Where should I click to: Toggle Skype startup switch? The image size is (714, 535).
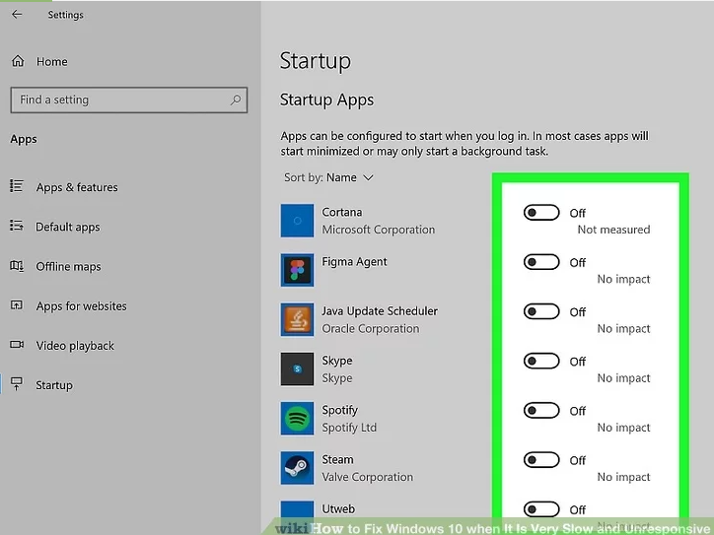pos(541,362)
